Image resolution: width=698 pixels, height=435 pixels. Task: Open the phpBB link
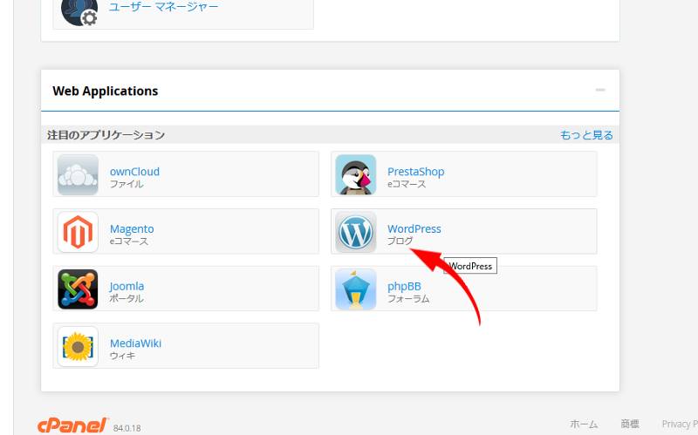404,287
